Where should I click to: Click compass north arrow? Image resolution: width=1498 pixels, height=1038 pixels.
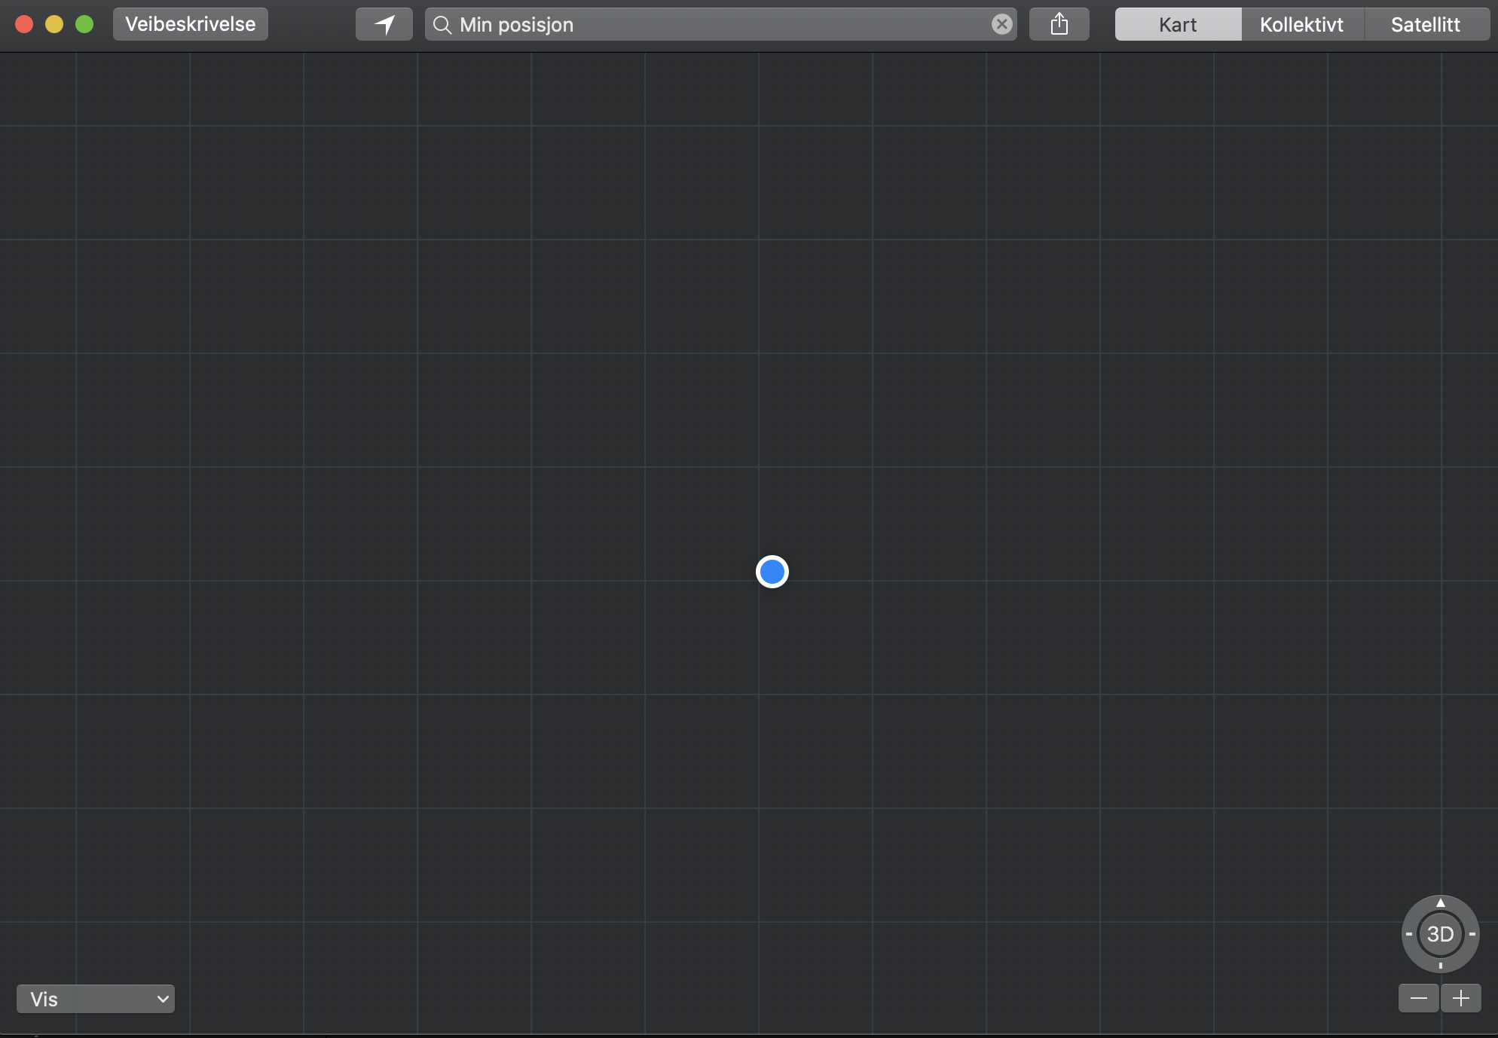coord(1440,902)
